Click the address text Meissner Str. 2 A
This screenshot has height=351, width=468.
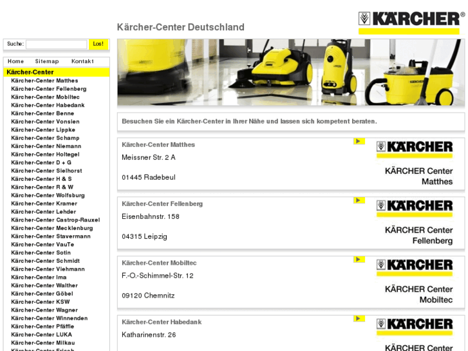pos(148,157)
